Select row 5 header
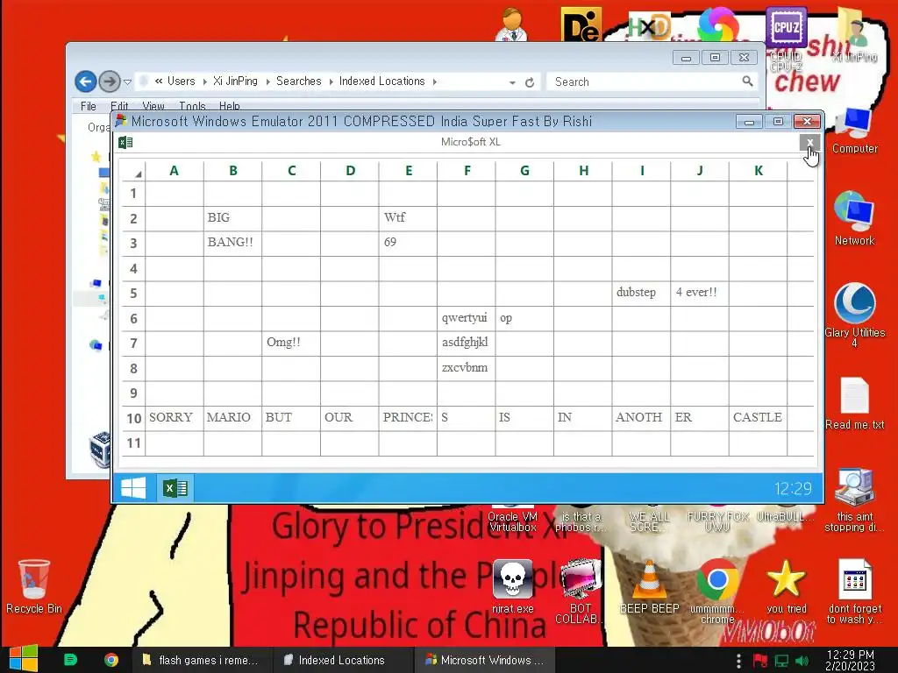The image size is (898, 673). point(133,294)
